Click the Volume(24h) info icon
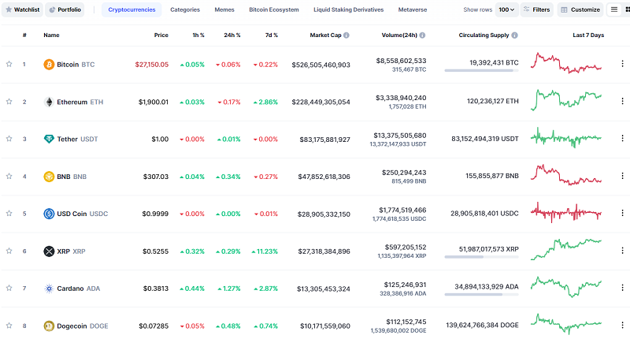630x339 pixels. [x=422, y=35]
